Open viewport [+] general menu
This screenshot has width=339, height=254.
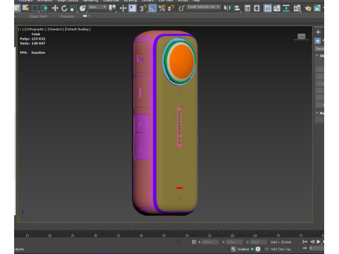click(x=21, y=29)
